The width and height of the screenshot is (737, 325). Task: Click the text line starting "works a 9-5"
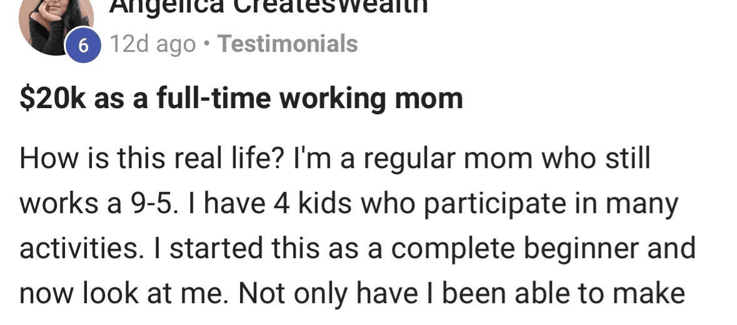(x=348, y=204)
